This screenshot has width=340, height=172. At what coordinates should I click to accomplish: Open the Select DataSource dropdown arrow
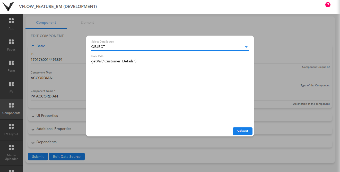point(246,47)
